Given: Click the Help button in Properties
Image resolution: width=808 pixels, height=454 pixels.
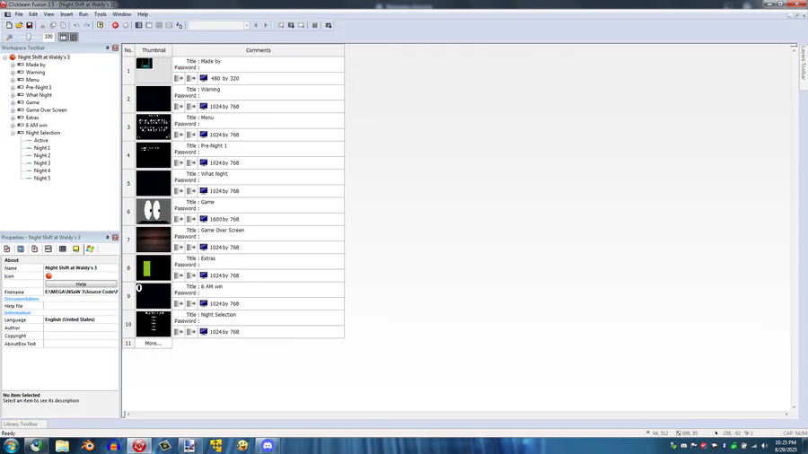Looking at the screenshot, I should coord(81,284).
